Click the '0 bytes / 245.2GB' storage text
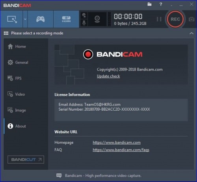The height and width of the screenshot is (182, 197). (130, 24)
